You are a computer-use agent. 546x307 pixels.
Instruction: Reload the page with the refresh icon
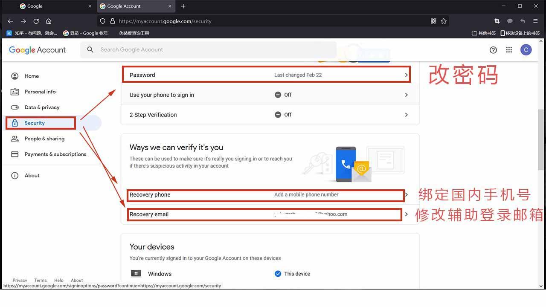click(36, 21)
